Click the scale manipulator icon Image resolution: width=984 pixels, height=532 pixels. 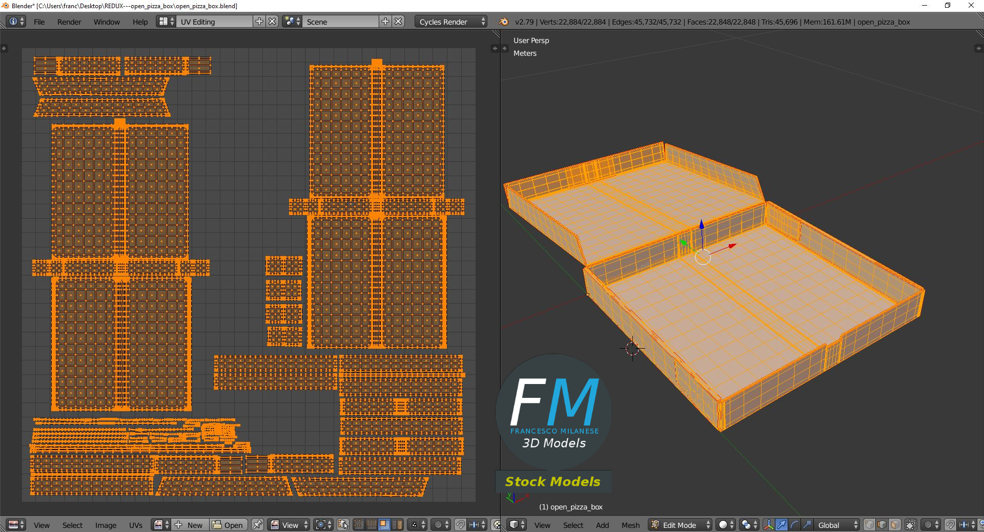click(807, 525)
